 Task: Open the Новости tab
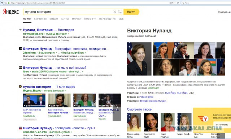point(90,19)
